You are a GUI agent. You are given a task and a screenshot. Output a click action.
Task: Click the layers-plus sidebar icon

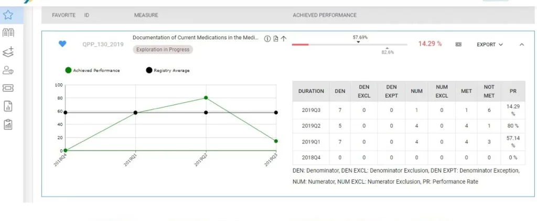tap(8, 51)
